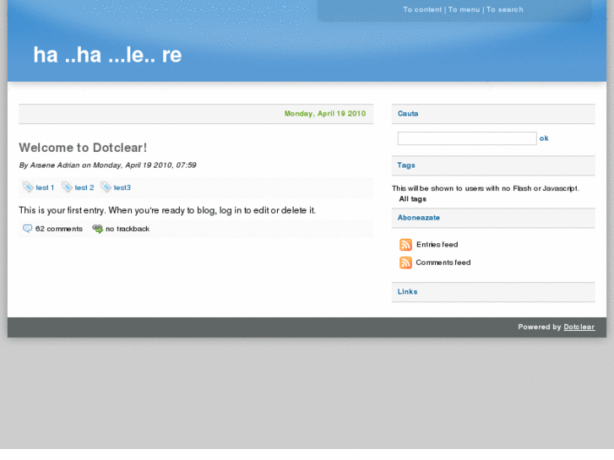Open the blog title ha ..ha ...le.. re
Viewport: 614px width, 460px height.
pyautogui.click(x=107, y=54)
